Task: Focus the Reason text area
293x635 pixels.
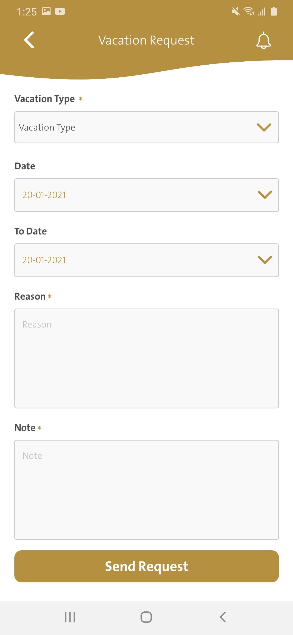Action: [x=146, y=358]
